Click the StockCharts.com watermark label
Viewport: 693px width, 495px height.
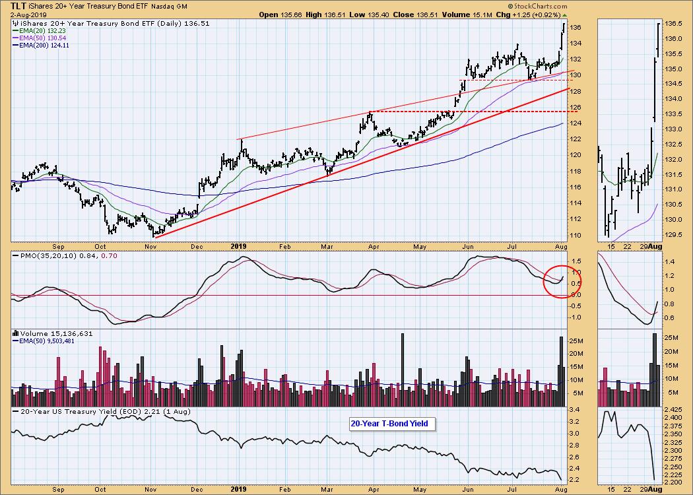click(x=537, y=6)
